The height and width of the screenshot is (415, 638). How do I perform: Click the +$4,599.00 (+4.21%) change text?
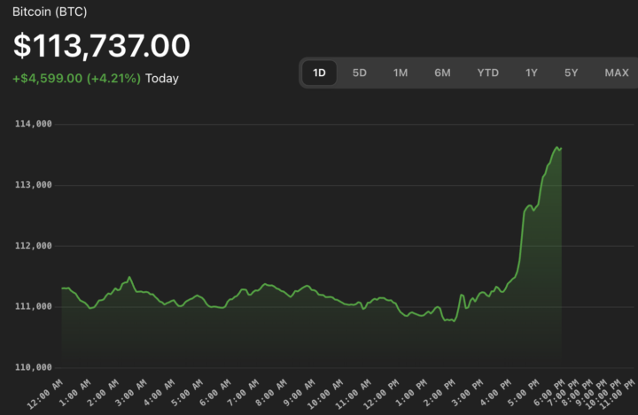point(76,78)
